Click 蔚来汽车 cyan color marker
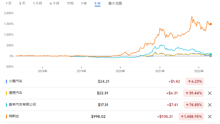 point(6,105)
